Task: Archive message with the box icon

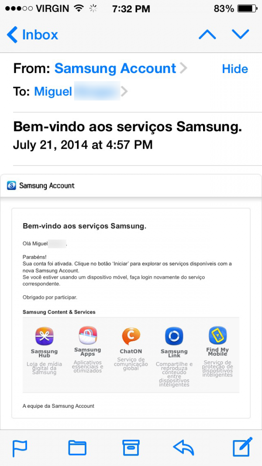Action: (131, 448)
